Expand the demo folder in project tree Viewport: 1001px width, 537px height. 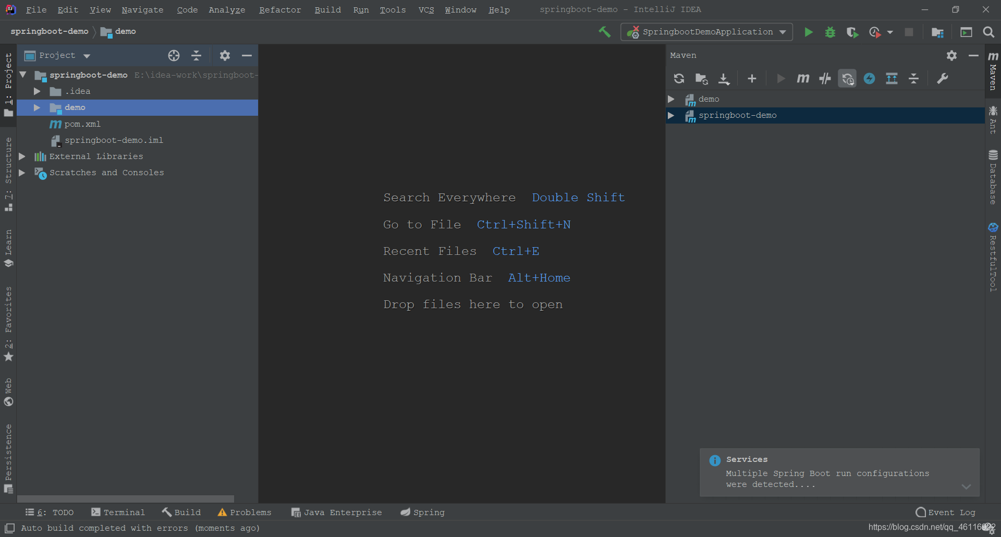click(x=37, y=107)
